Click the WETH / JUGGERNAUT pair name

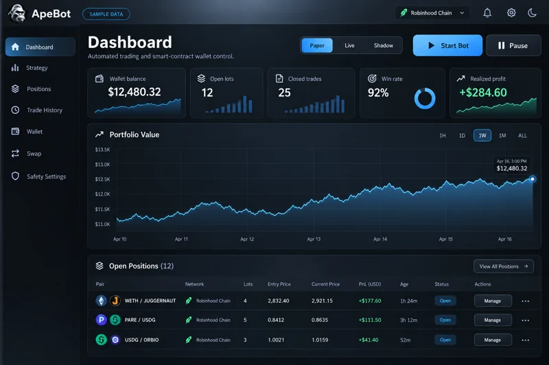click(x=150, y=301)
